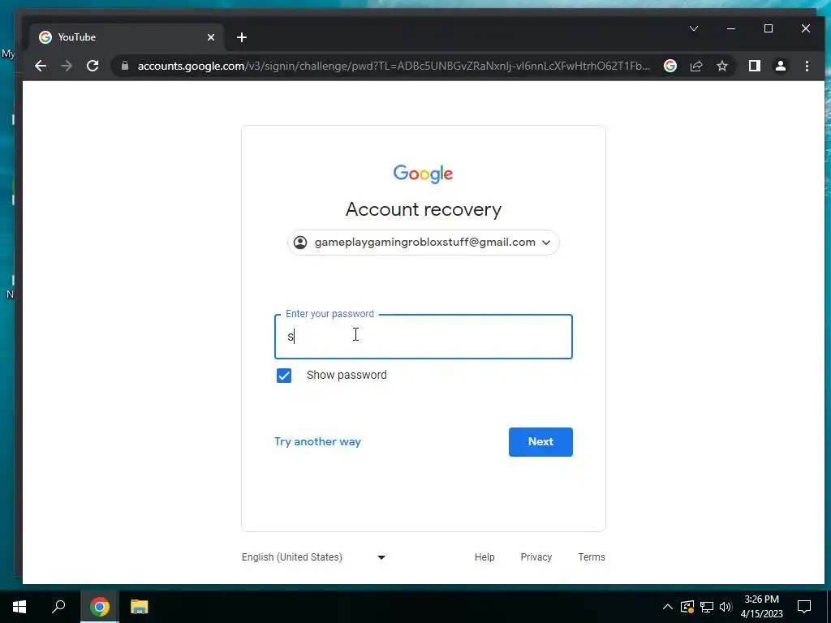The image size is (831, 623).
Task: Click the Try another way link
Action: (317, 441)
